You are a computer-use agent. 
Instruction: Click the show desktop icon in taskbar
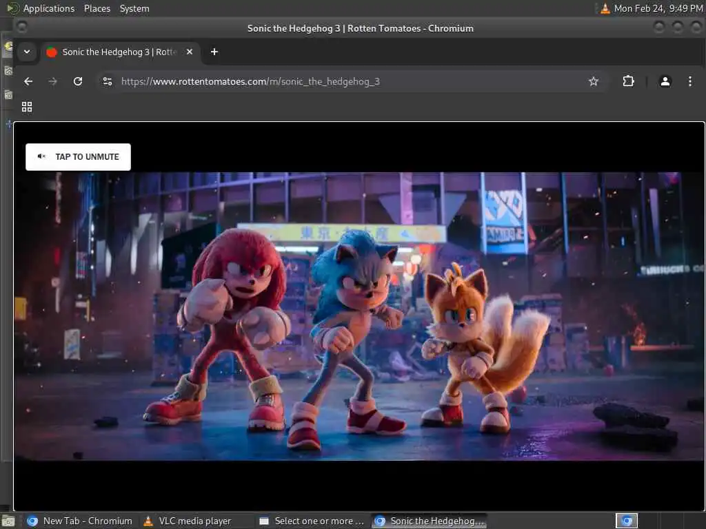tap(8, 521)
